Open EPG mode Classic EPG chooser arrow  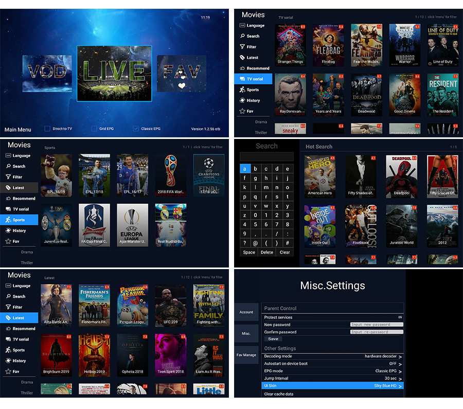coord(400,371)
